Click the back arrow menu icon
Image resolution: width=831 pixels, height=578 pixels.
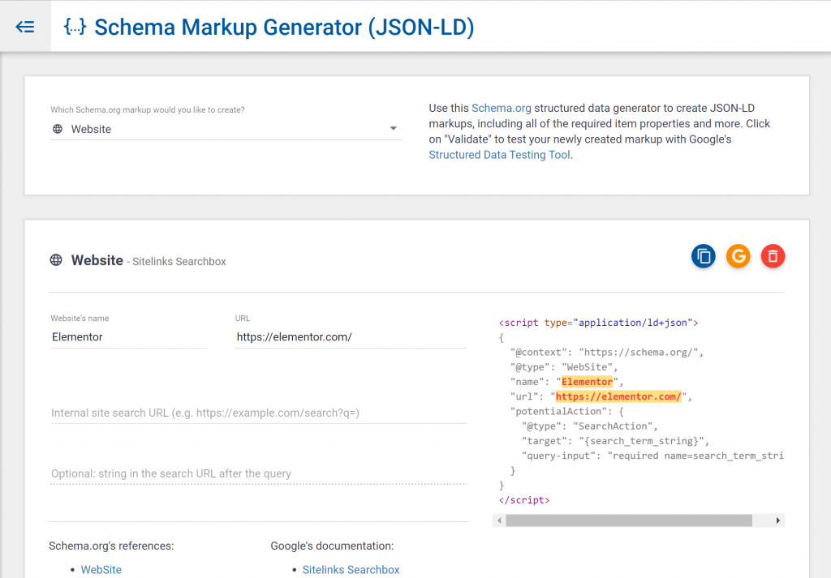pyautogui.click(x=25, y=27)
